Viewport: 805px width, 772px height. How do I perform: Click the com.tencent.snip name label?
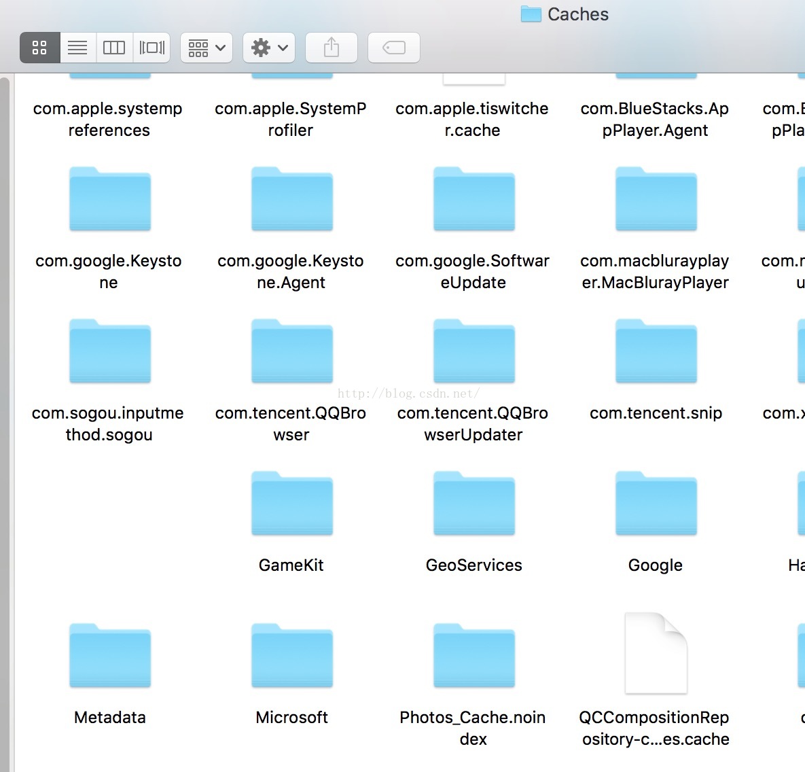click(656, 413)
